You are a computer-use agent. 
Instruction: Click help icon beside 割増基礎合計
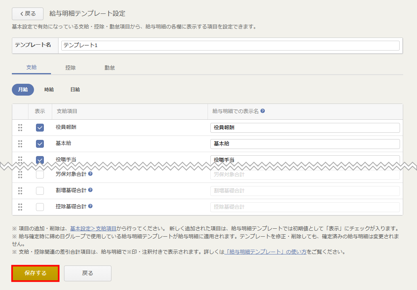91,190
